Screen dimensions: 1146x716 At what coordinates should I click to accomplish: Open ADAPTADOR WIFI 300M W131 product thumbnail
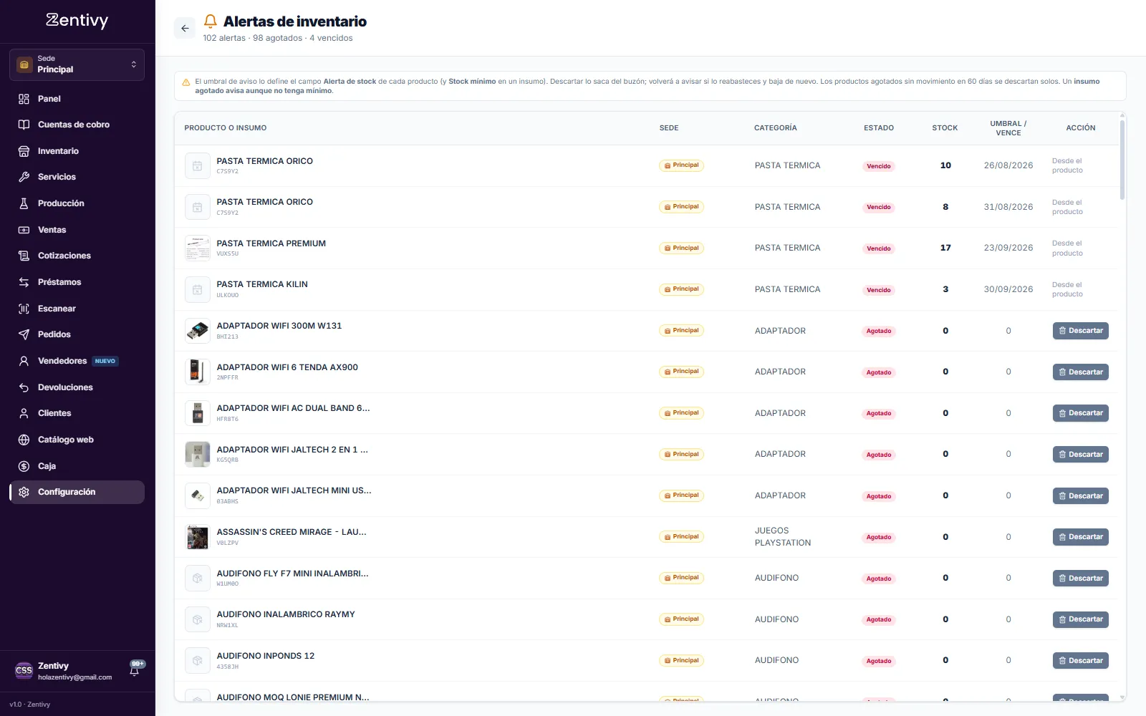pos(197,331)
